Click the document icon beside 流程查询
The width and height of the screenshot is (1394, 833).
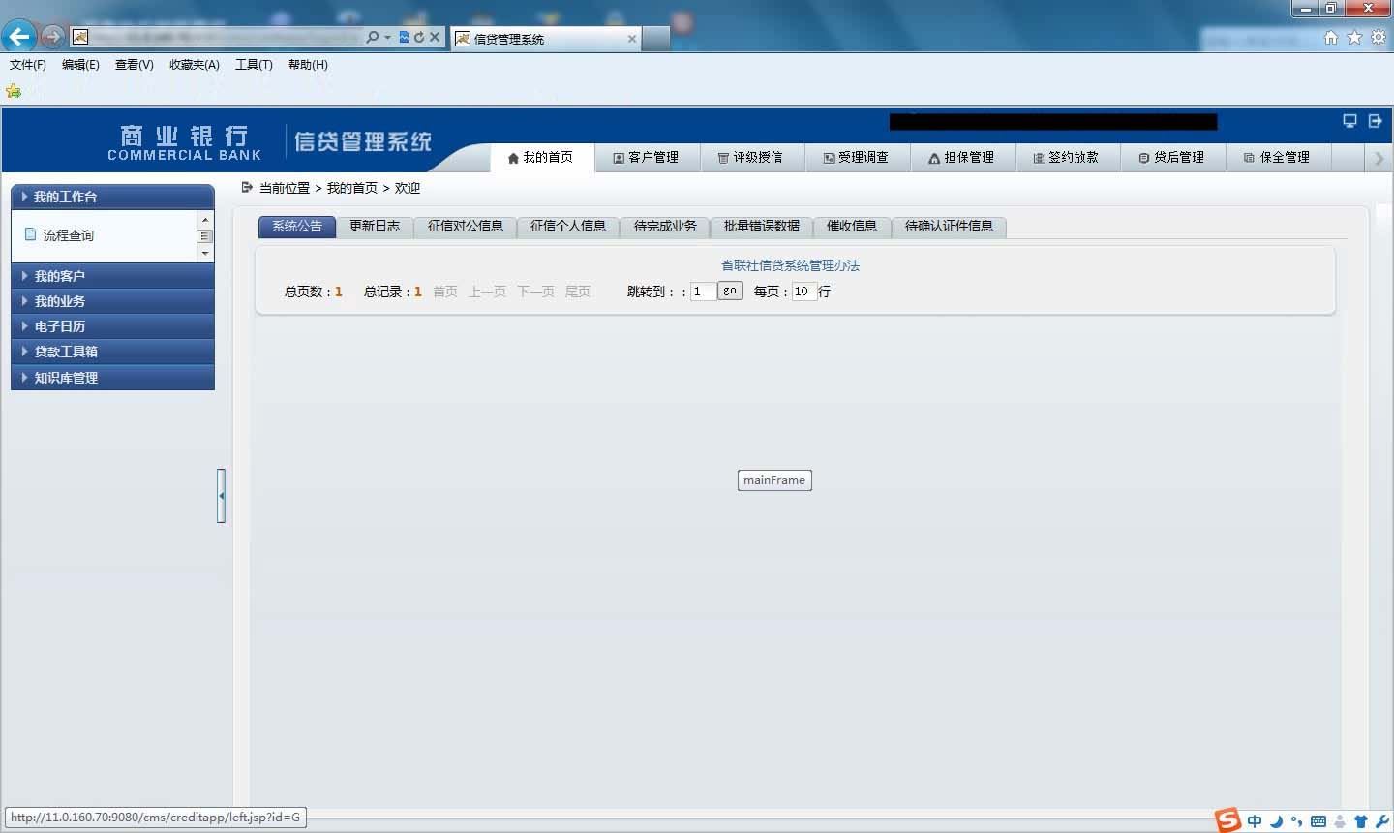[x=30, y=234]
